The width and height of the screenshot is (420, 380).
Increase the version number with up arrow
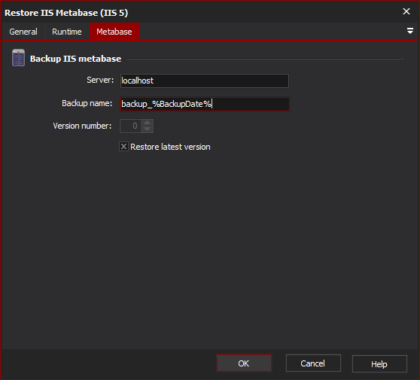(x=147, y=123)
